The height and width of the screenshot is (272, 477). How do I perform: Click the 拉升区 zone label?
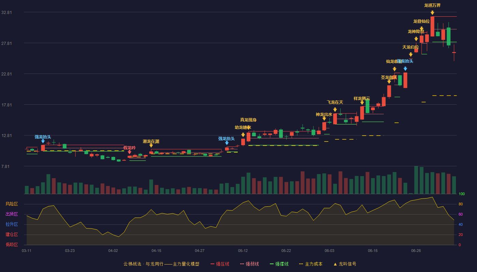12,224
